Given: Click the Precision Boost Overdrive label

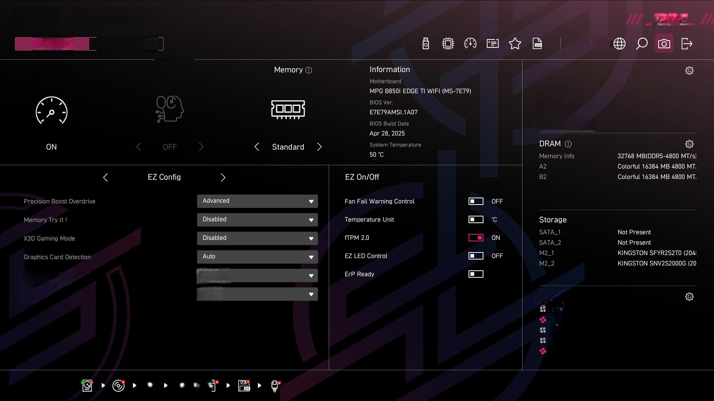Looking at the screenshot, I should (x=59, y=201).
